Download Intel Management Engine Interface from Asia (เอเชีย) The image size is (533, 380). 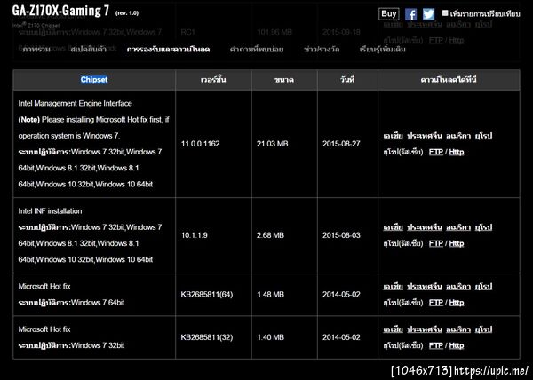393,136
